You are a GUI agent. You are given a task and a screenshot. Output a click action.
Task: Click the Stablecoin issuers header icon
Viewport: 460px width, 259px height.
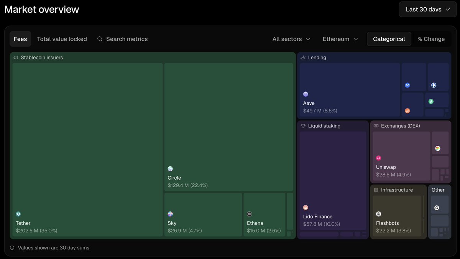(x=16, y=58)
